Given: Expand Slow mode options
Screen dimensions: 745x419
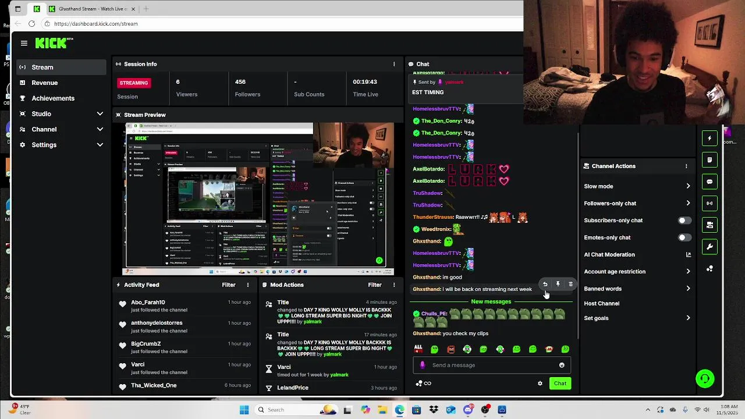Looking at the screenshot, I should (688, 186).
